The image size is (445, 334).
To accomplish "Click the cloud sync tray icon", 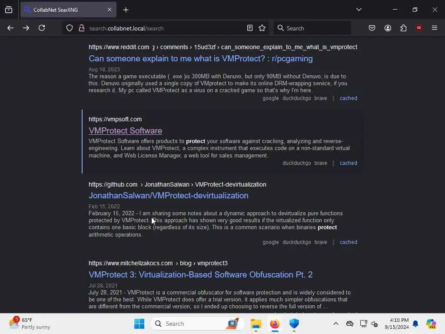I will (x=350, y=324).
